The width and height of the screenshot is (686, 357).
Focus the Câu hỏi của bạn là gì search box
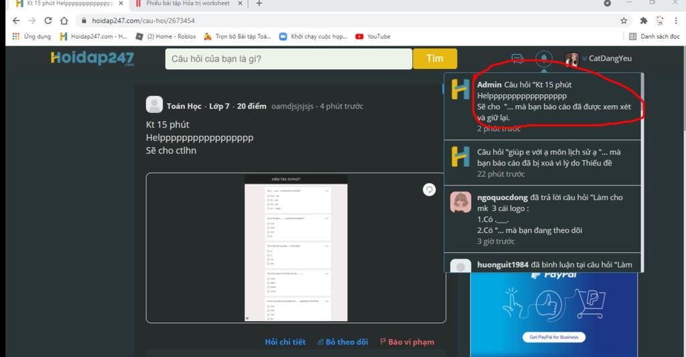point(289,59)
